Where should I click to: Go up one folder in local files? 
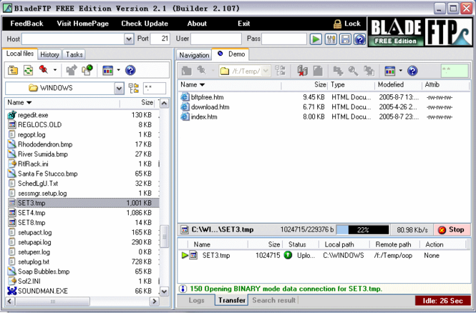13,70
